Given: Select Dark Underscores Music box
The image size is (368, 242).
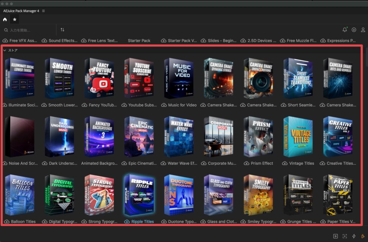Looking at the screenshot, I should [60, 136].
